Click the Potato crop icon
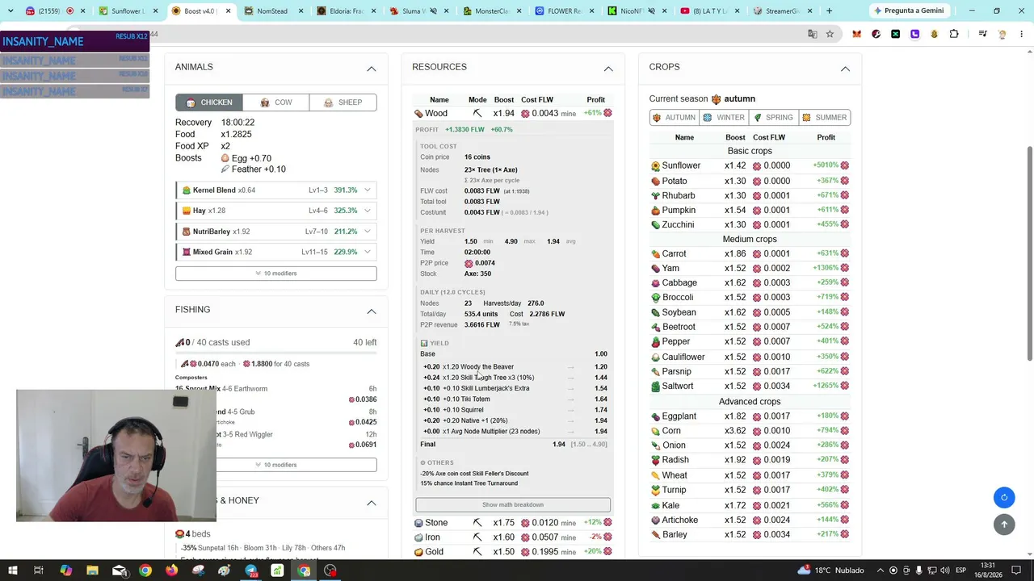 655,182
